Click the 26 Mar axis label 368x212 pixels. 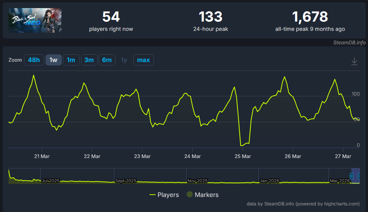[293, 156]
